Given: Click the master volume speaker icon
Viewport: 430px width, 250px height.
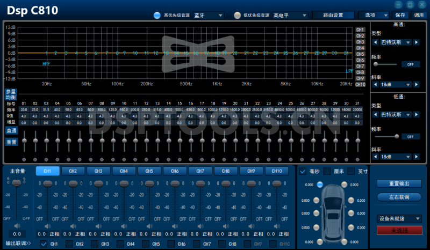Looking at the screenshot, I should coord(16,226).
